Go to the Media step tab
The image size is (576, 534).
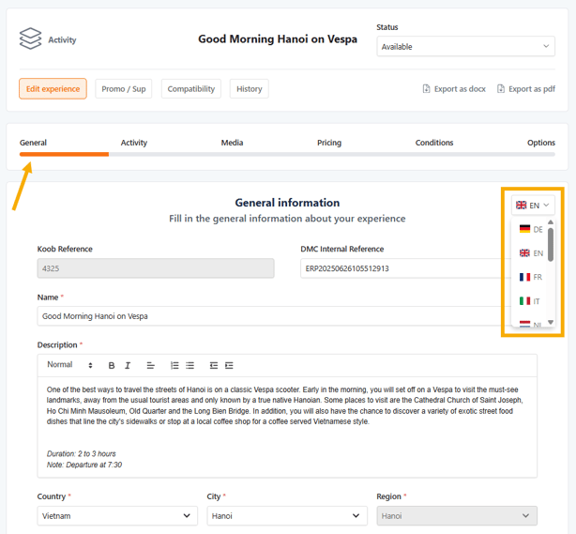232,143
